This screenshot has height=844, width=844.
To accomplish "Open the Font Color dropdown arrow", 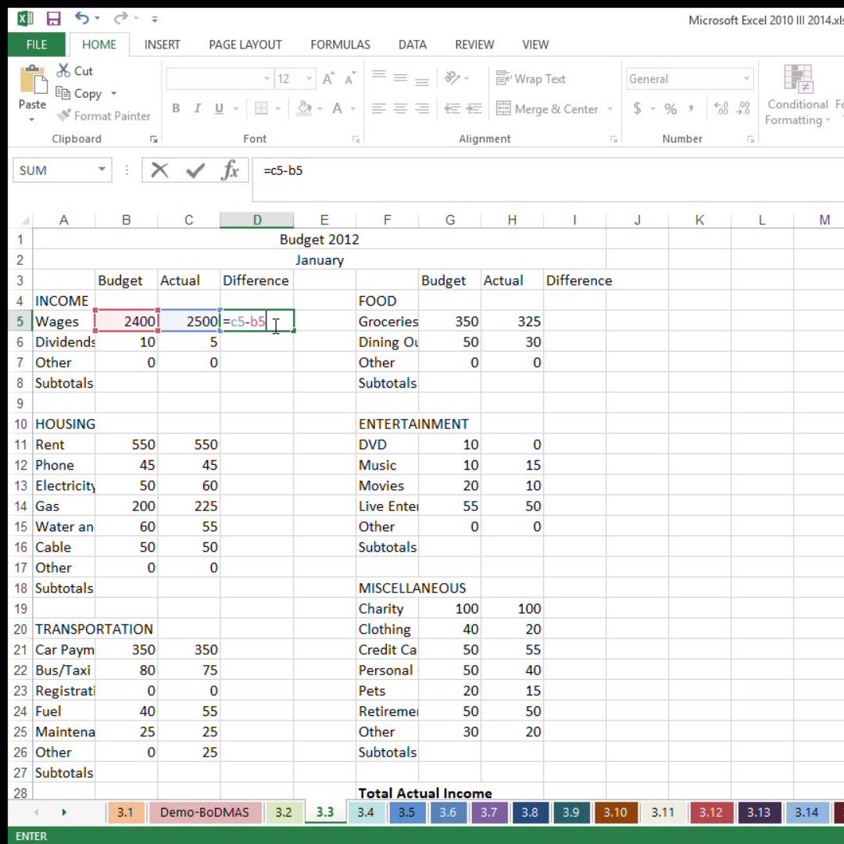I will pyautogui.click(x=353, y=109).
